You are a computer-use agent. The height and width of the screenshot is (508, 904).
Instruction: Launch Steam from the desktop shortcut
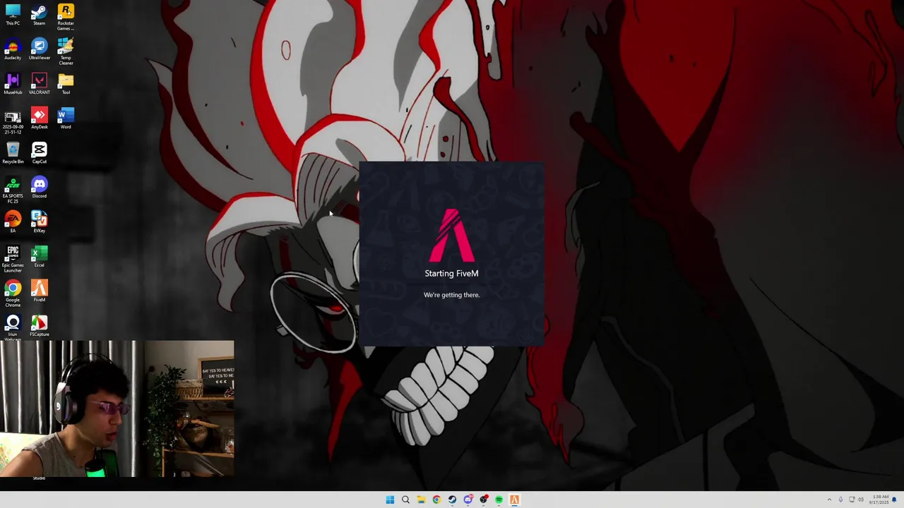pyautogui.click(x=39, y=15)
